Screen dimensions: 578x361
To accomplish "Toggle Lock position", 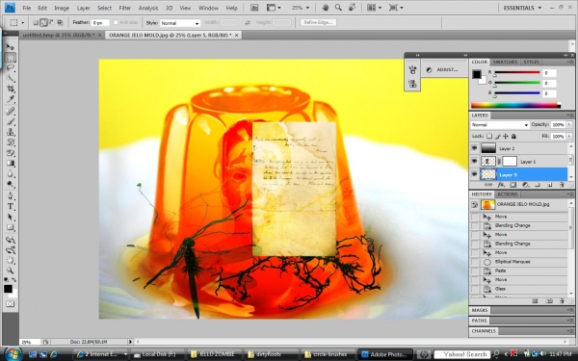I will (506, 137).
